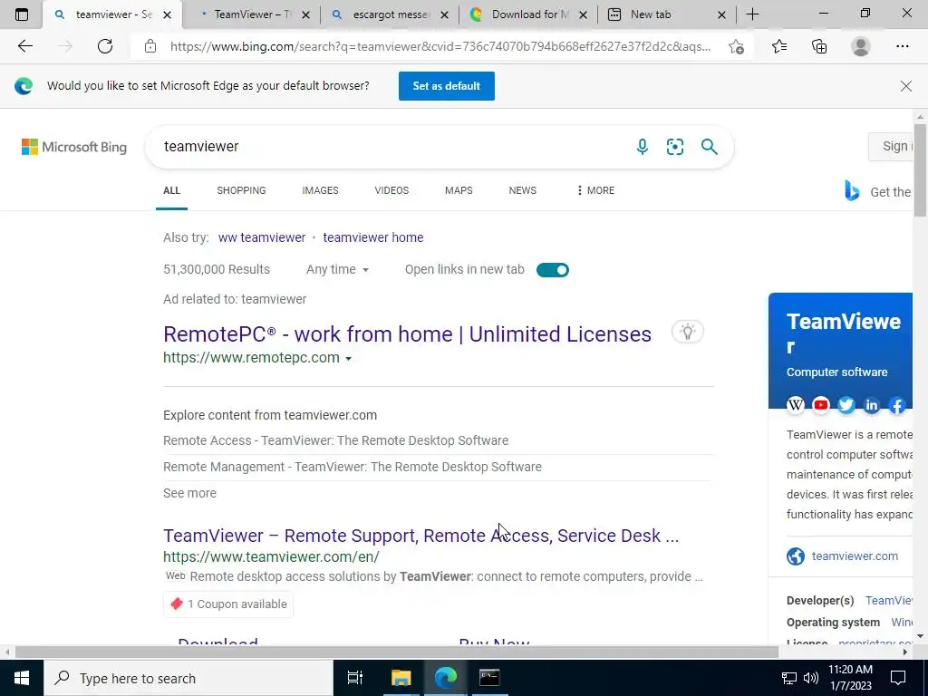Expand the Any time filter dropdown
This screenshot has height=696, width=928.
(337, 269)
